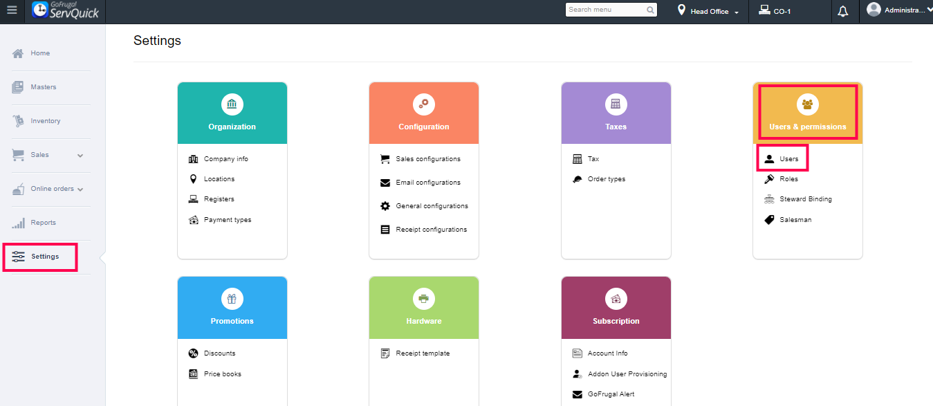This screenshot has height=406, width=933.
Task: Click the Organization card title
Action: click(232, 127)
